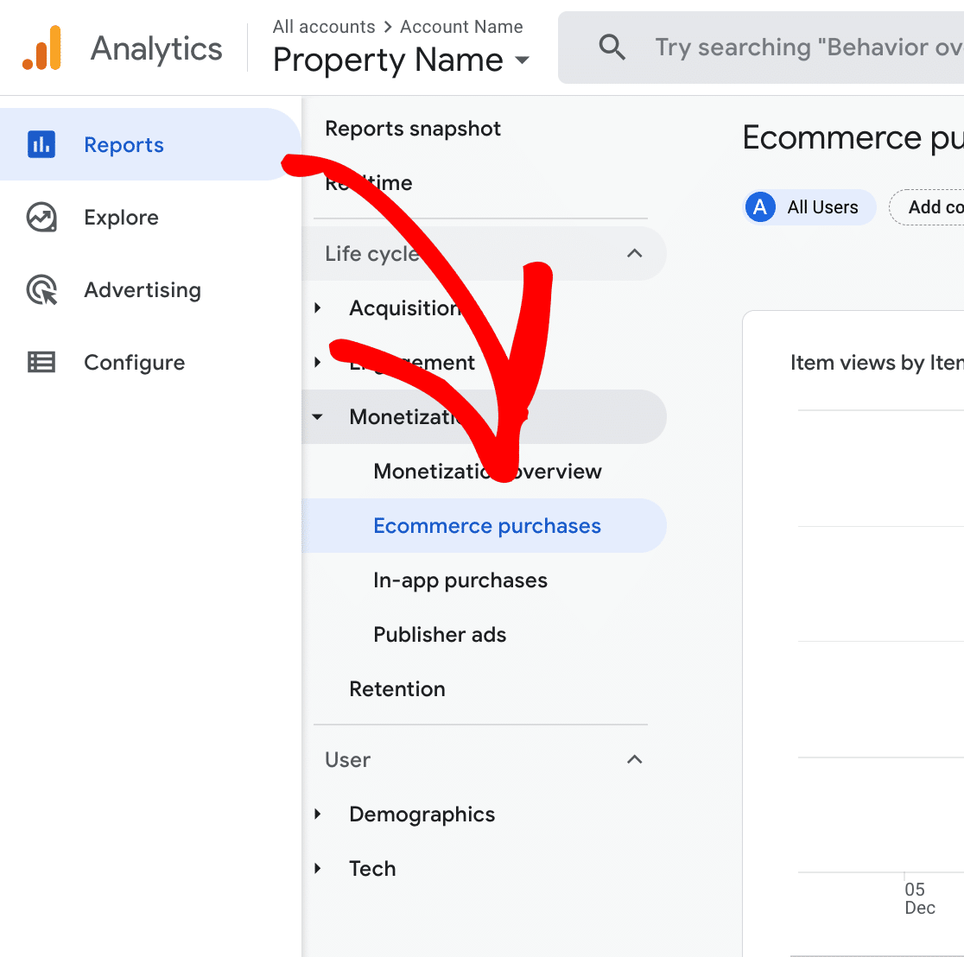This screenshot has height=957, width=964.
Task: Open In-app purchases report
Action: (x=460, y=580)
